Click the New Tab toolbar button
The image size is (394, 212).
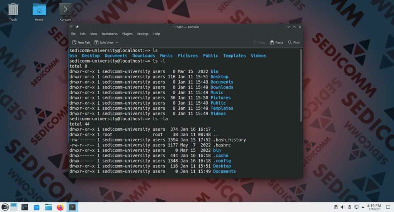(81, 43)
